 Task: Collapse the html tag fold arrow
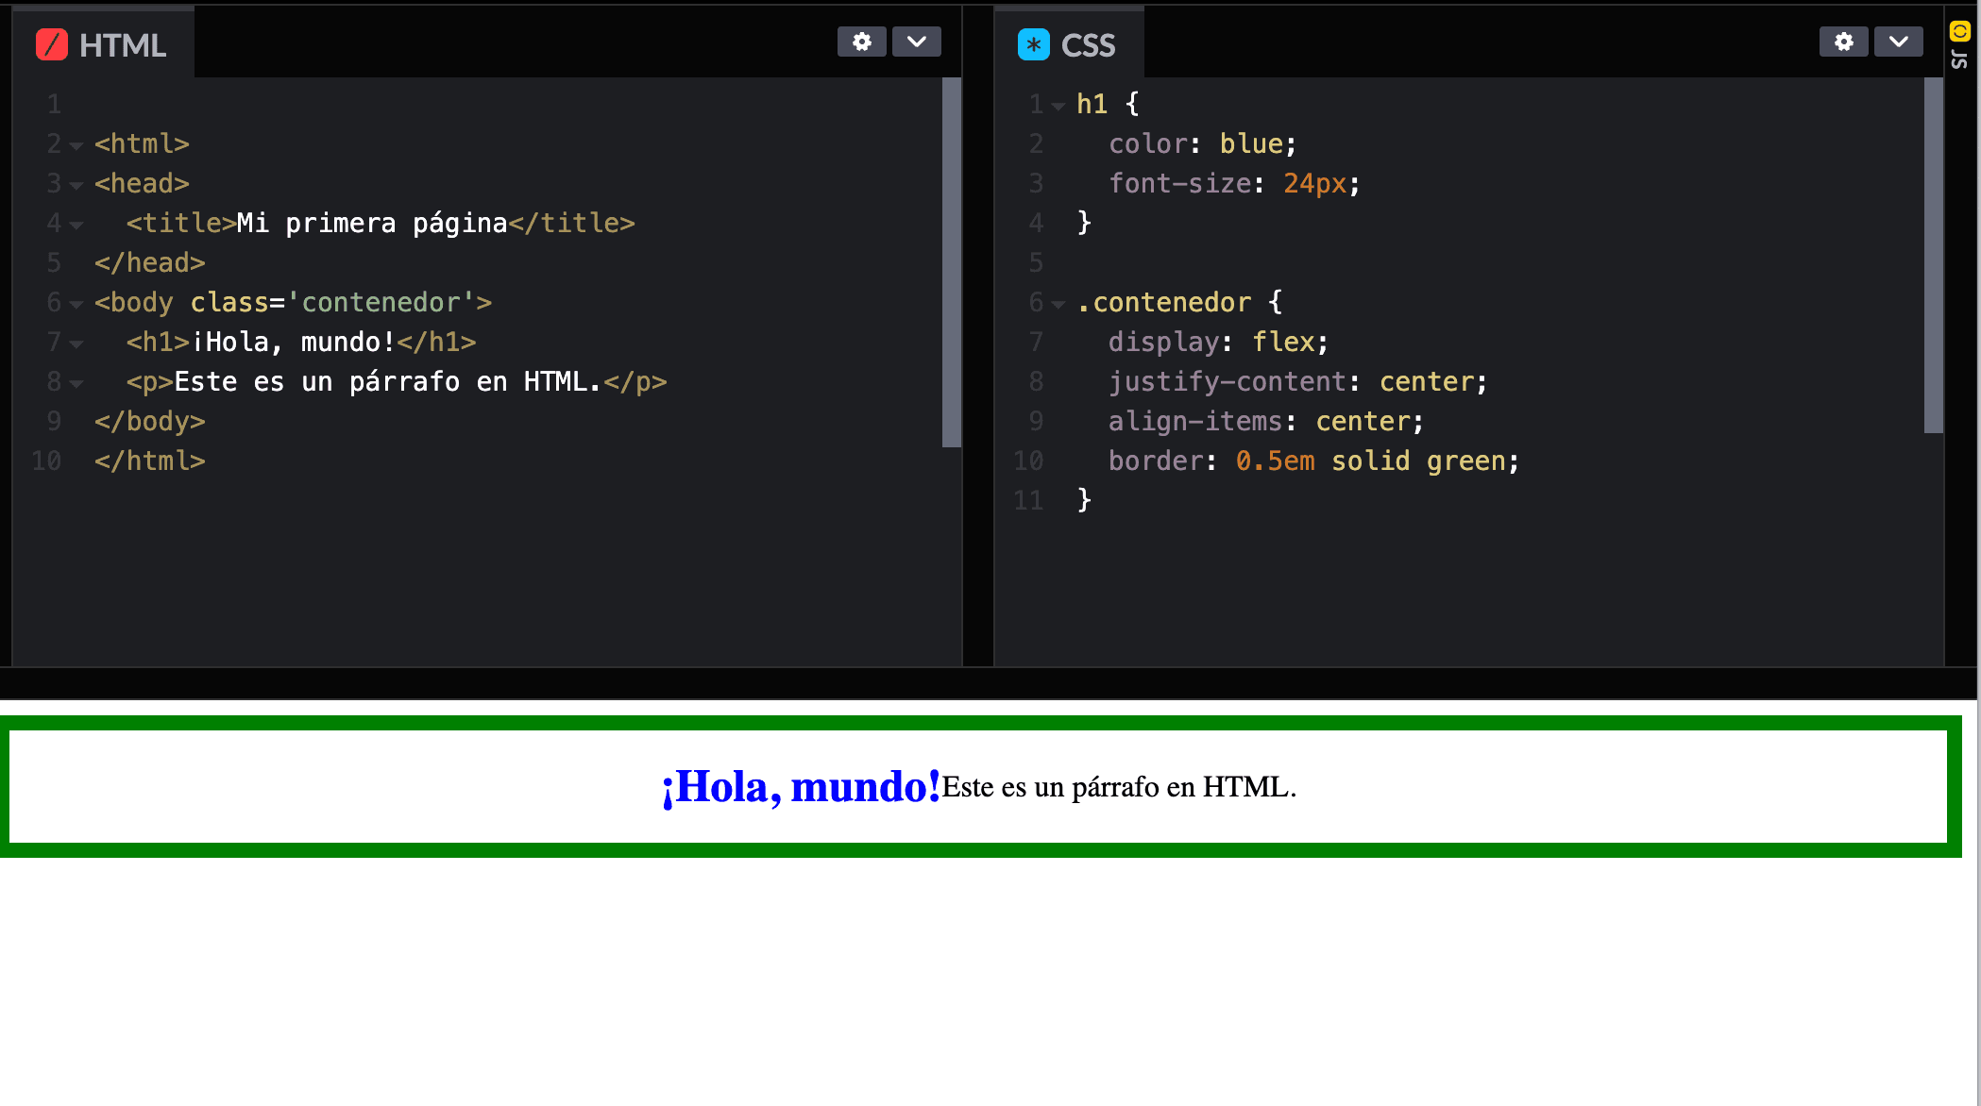point(76,145)
